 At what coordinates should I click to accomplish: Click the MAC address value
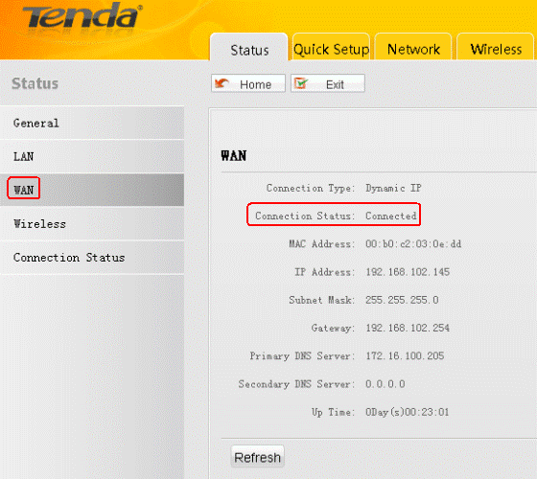pyautogui.click(x=413, y=244)
